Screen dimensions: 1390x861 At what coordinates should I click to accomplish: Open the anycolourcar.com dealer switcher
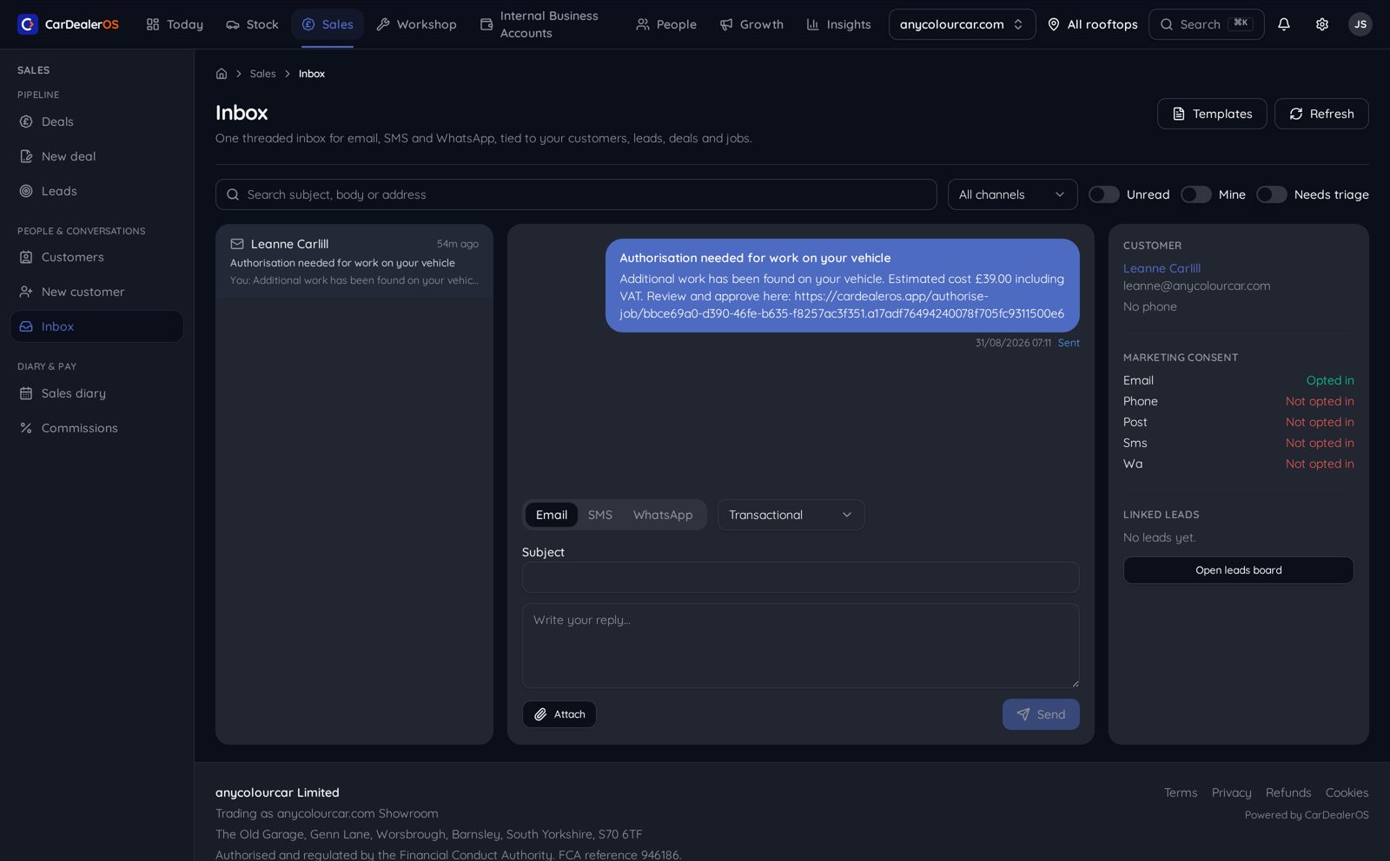pos(962,24)
